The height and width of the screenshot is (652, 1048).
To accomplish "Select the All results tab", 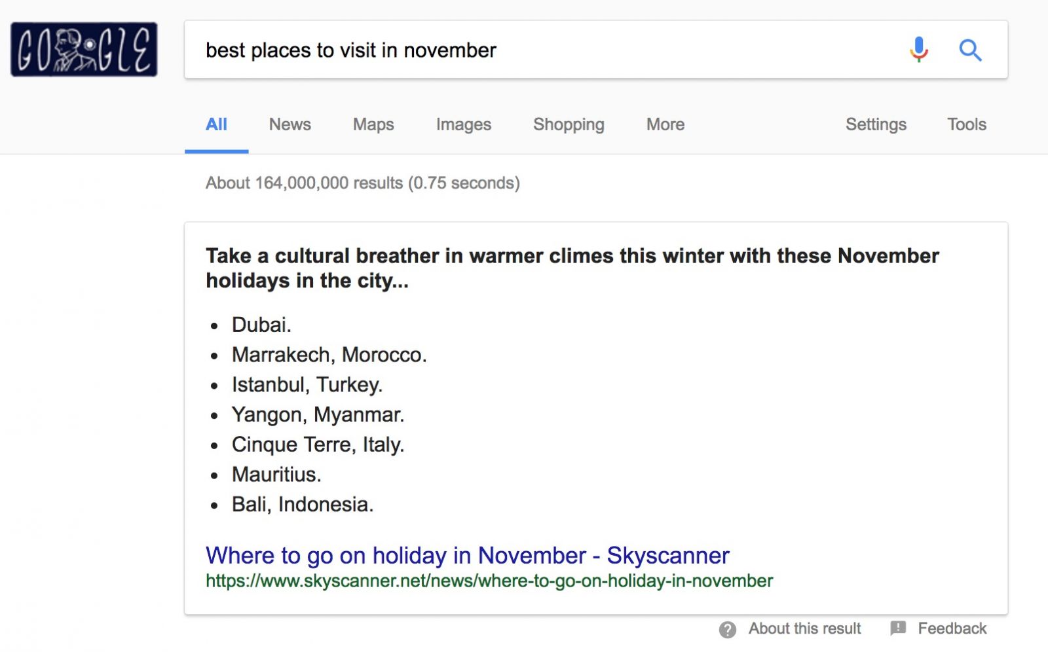I will pyautogui.click(x=216, y=124).
